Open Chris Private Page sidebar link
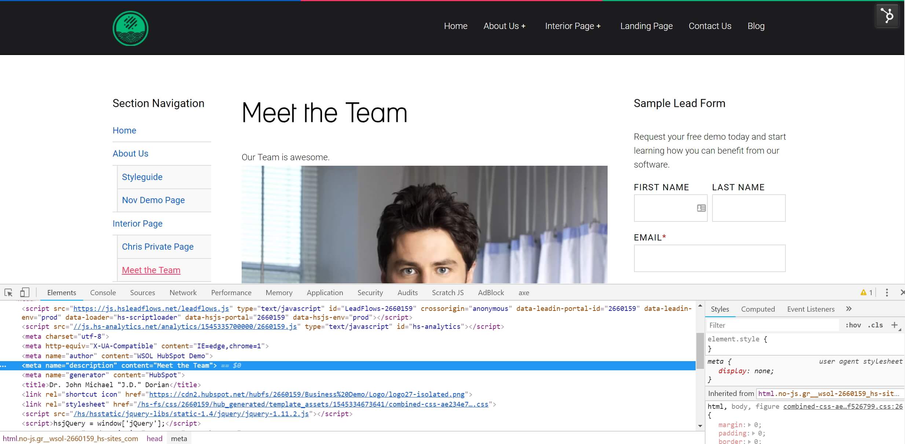This screenshot has width=905, height=444. click(158, 247)
